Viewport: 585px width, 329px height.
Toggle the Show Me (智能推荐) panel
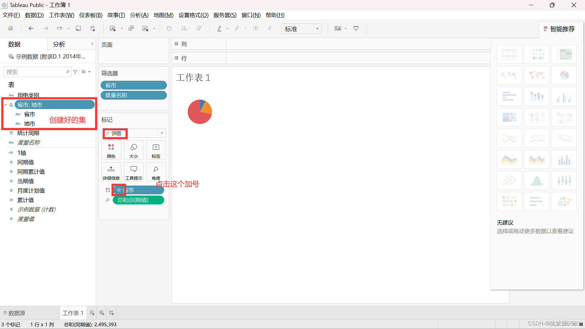point(559,29)
